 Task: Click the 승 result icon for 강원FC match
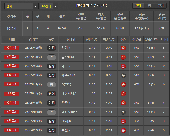(x=123, y=48)
